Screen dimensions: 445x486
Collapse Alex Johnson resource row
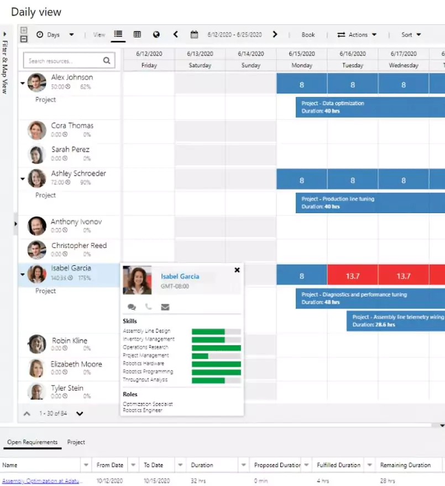click(23, 83)
